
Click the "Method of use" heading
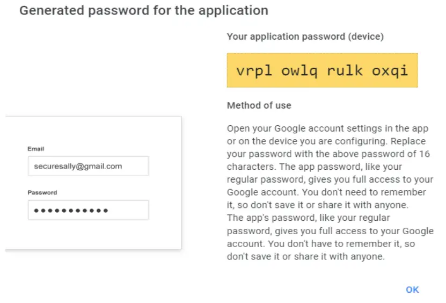point(259,105)
